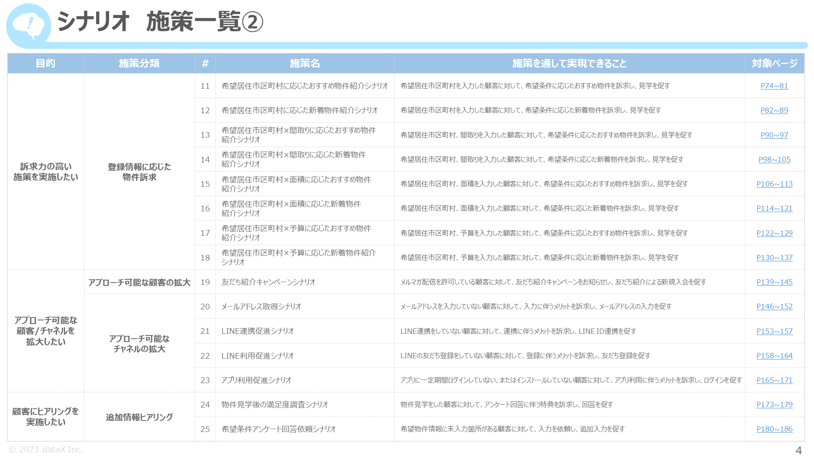Select the 施策を通して実現できること header

point(569,64)
